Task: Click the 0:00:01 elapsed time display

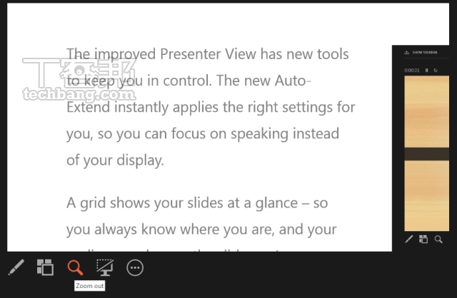Action: 412,70
